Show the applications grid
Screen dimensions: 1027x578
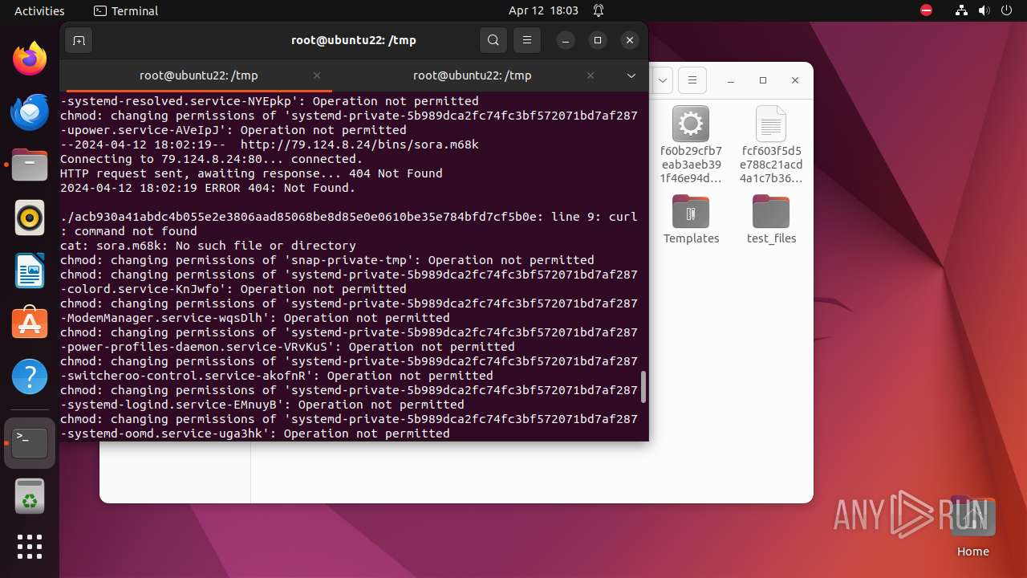30,547
